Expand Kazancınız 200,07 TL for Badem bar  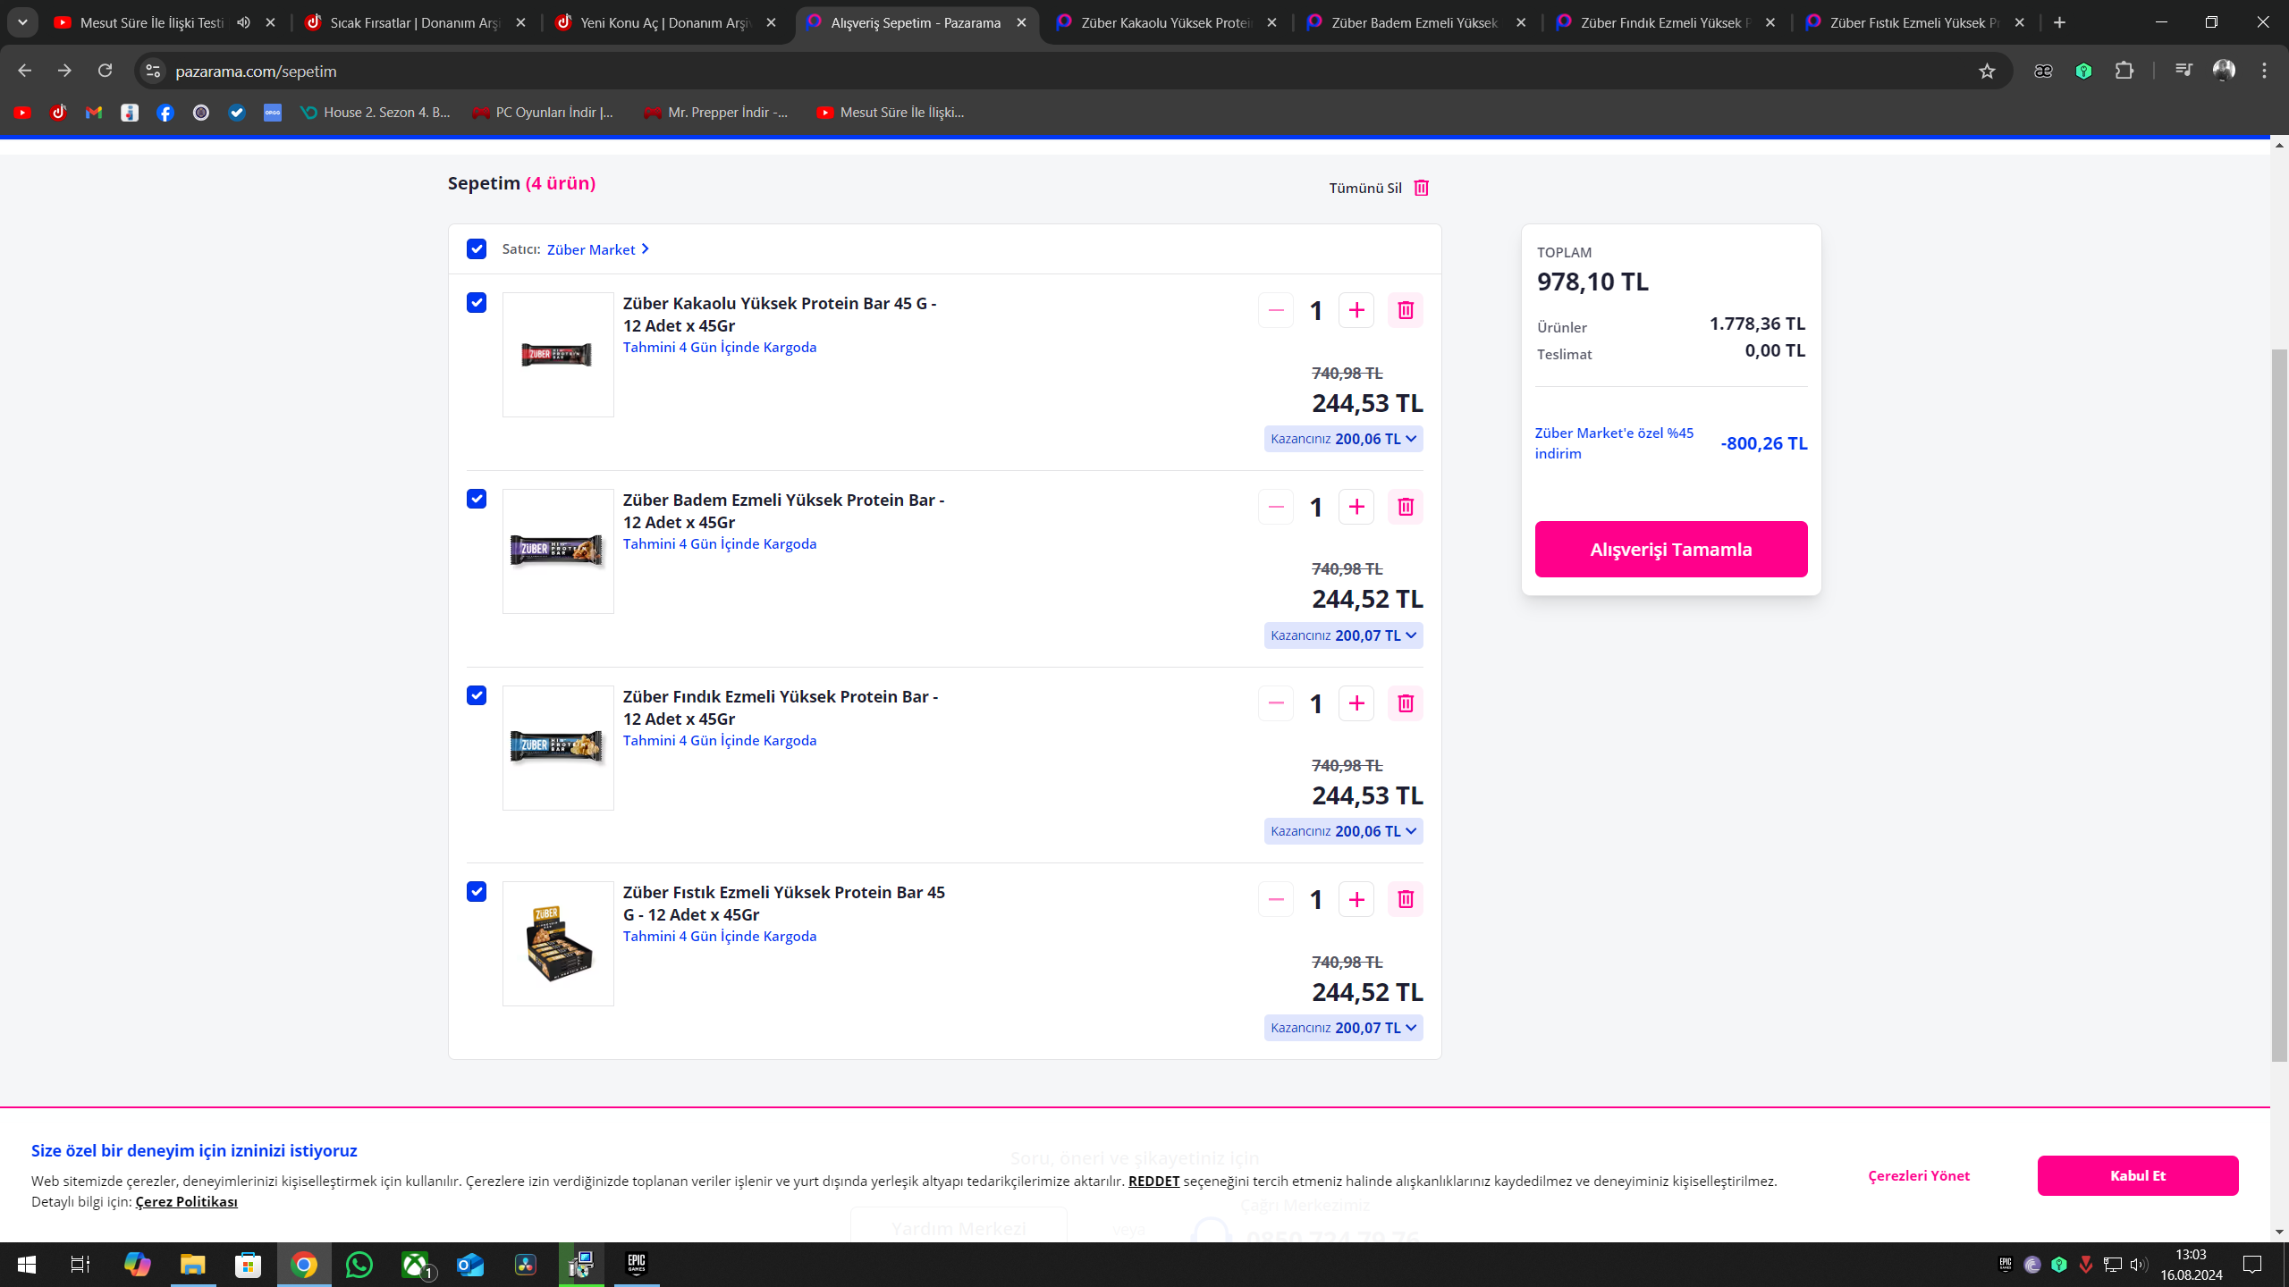(x=1343, y=635)
